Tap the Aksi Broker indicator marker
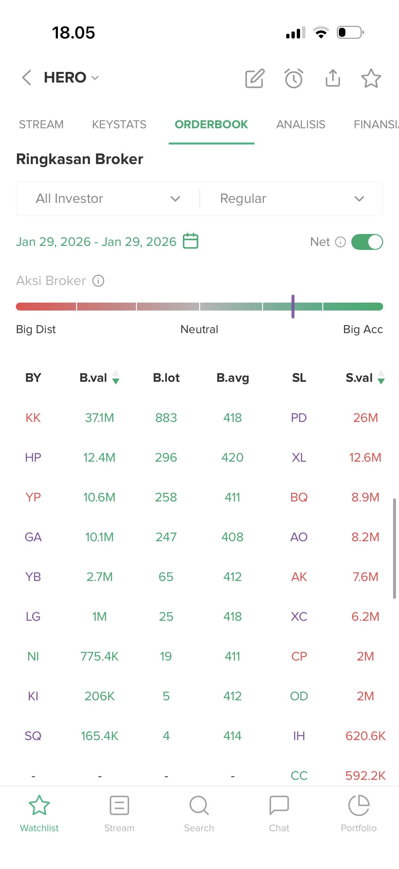399x869 pixels. pos(293,306)
